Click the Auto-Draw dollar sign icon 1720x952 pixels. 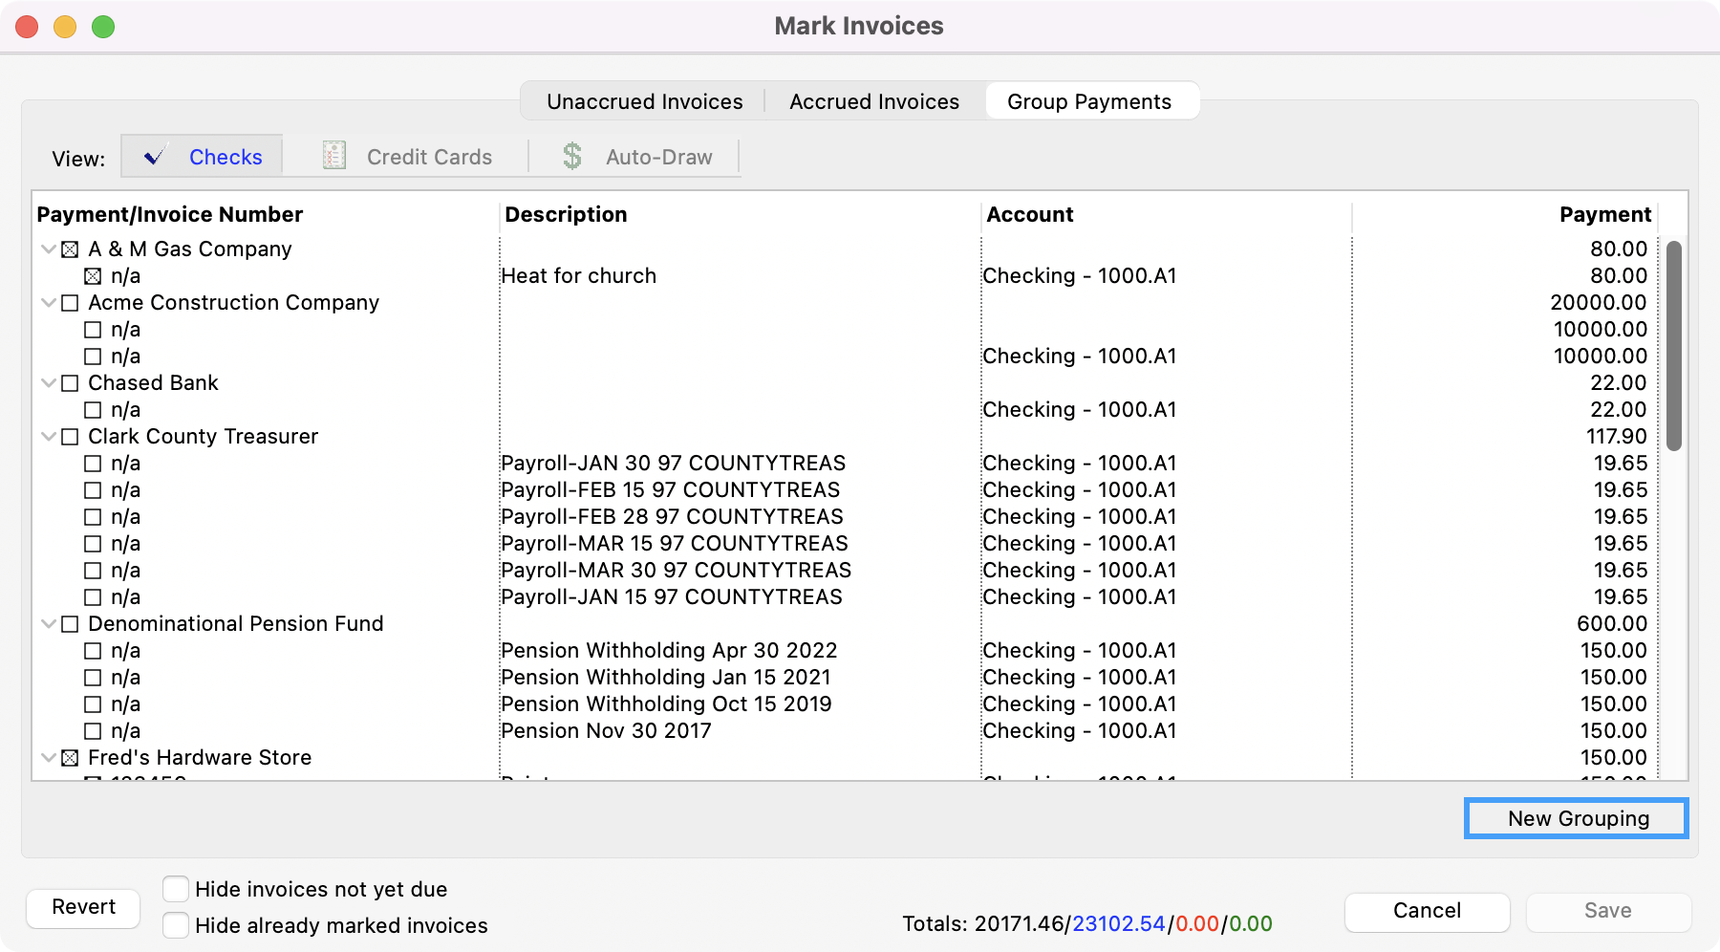572,156
